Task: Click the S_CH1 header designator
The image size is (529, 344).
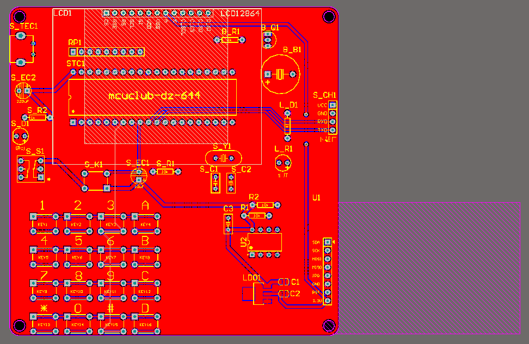Action: point(324,95)
